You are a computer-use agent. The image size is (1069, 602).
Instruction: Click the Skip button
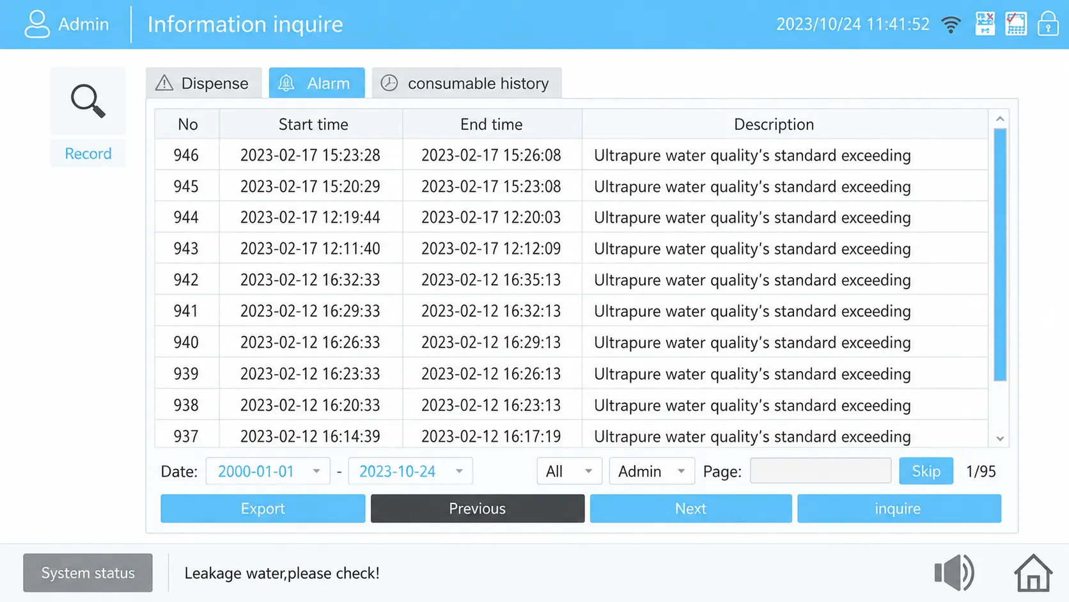pyautogui.click(x=926, y=471)
